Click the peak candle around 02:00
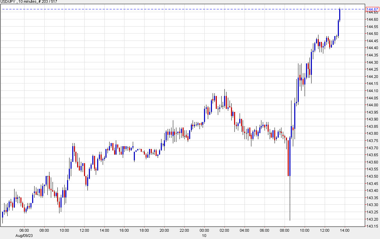380x239 pixels. click(225, 100)
